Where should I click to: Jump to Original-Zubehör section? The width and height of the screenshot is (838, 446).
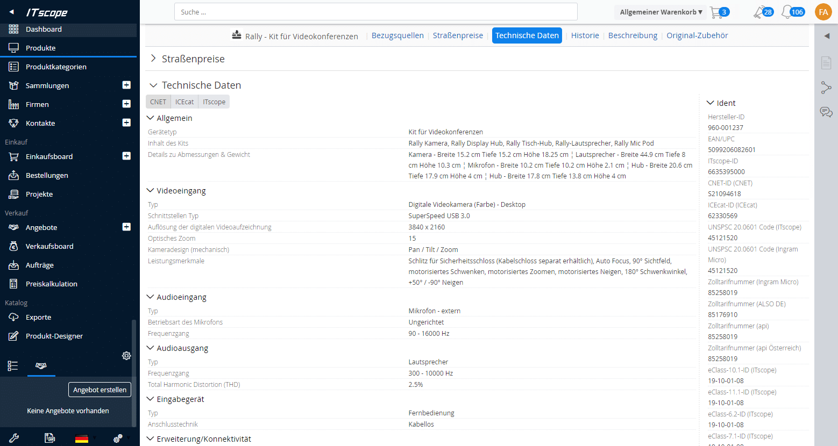click(x=697, y=35)
